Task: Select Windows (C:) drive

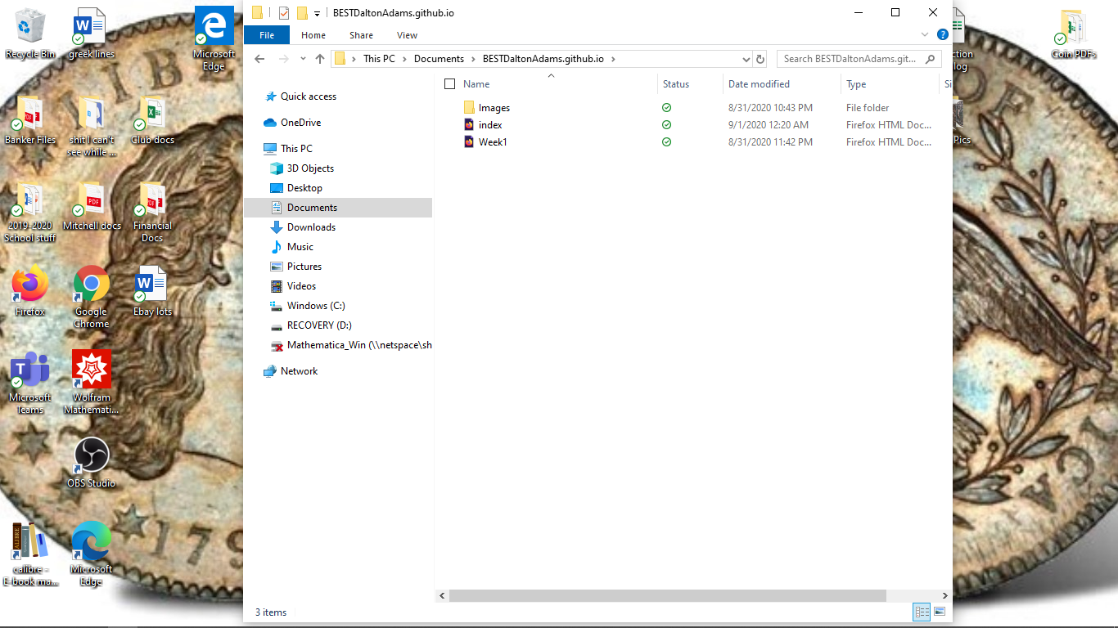Action: (316, 306)
